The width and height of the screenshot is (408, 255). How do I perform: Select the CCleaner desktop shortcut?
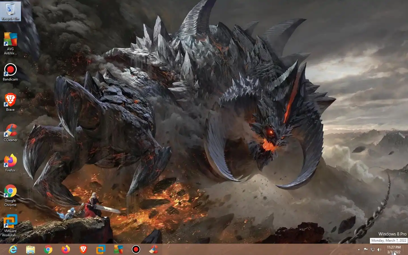click(10, 133)
